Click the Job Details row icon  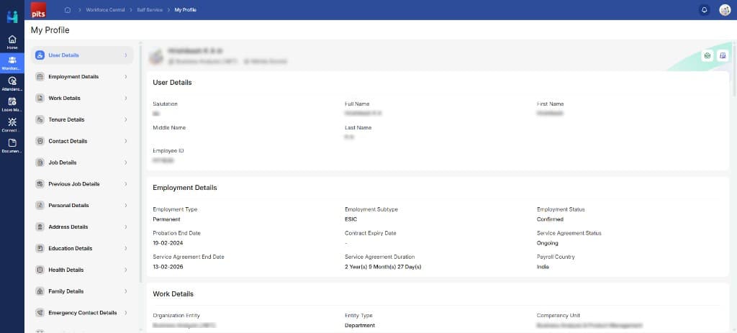40,163
